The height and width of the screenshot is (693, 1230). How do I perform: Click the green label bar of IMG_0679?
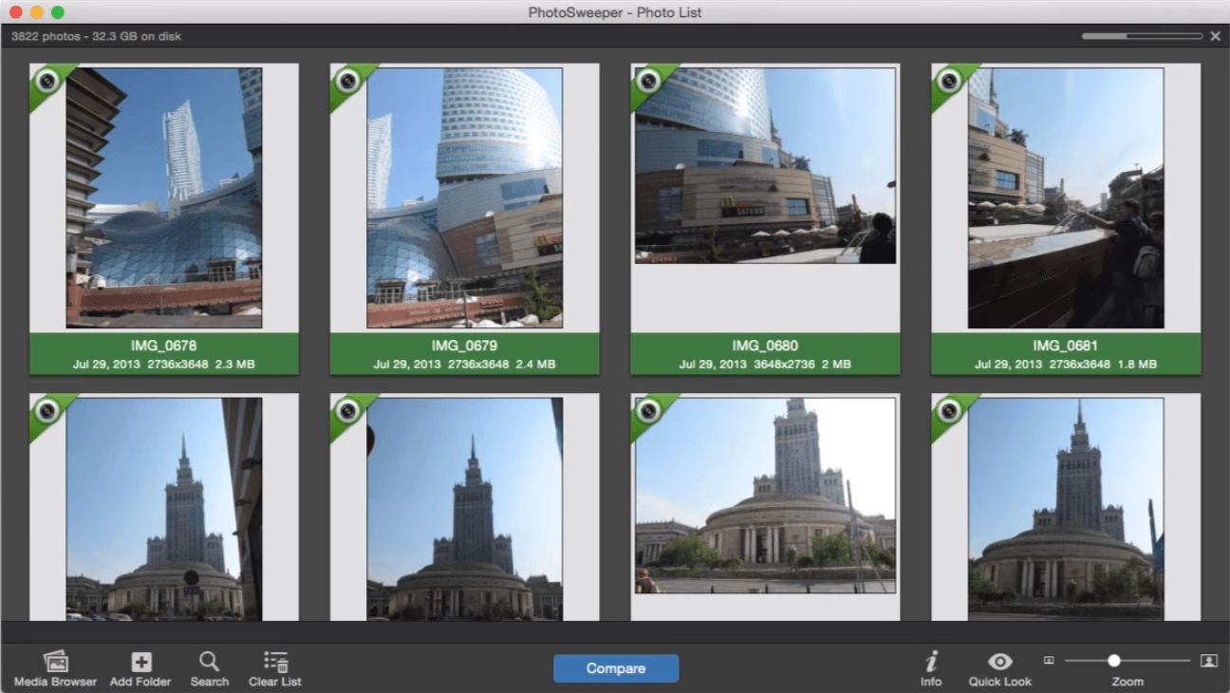(x=463, y=354)
